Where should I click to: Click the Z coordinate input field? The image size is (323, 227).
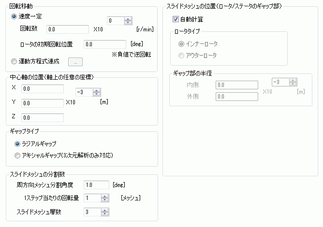coord(43,117)
